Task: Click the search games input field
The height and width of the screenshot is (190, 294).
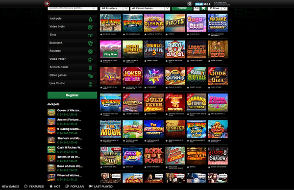Action: tap(73, 8)
